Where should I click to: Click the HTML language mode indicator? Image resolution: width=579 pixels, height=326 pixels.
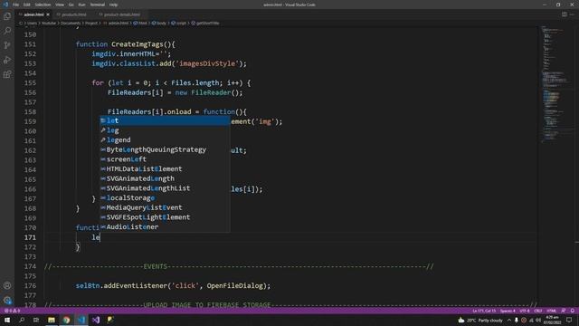pyautogui.click(x=551, y=311)
